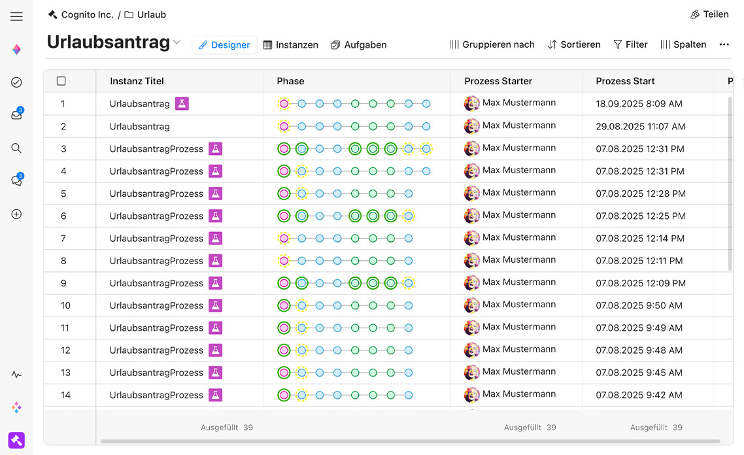
Task: Open the Gruppieren nach options
Action: click(492, 44)
